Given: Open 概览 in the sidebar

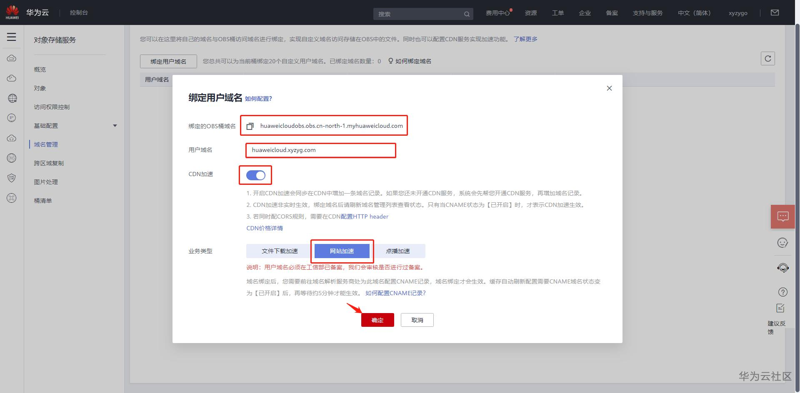Looking at the screenshot, I should 40,70.
